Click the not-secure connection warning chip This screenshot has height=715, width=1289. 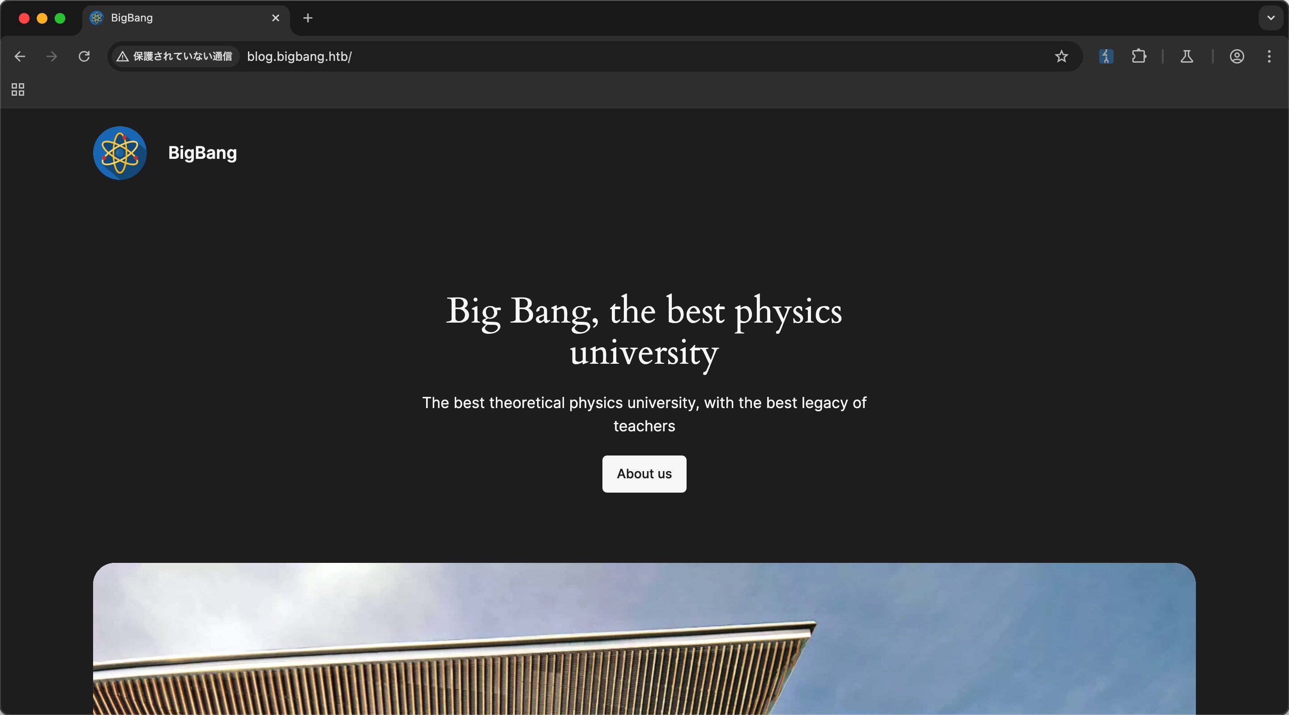click(175, 56)
